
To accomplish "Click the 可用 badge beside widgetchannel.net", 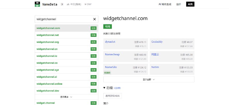I will [94, 35].
